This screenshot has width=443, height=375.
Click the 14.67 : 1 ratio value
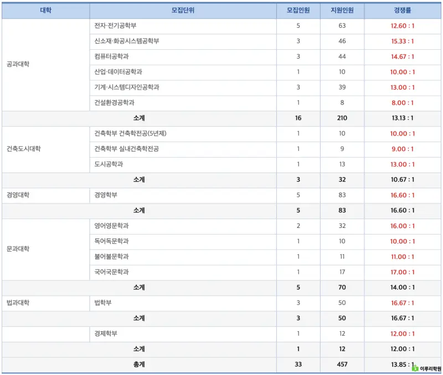point(403,57)
